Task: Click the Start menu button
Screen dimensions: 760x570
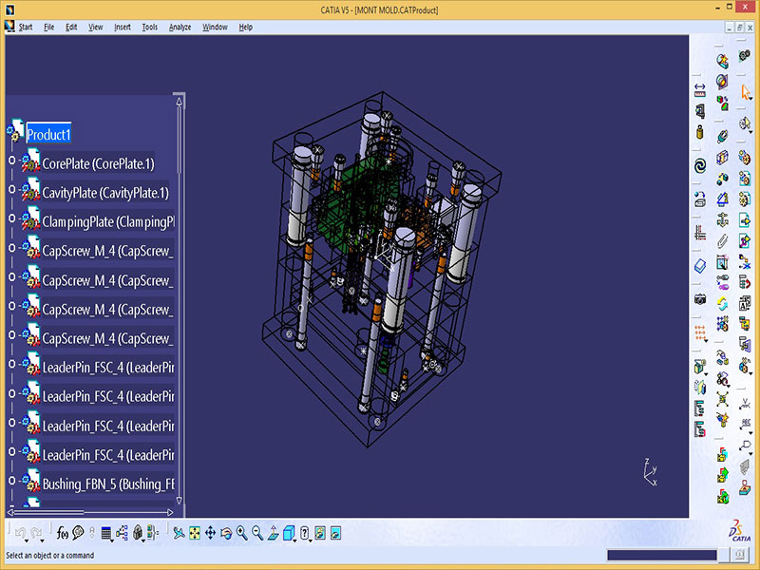Action: click(x=25, y=27)
